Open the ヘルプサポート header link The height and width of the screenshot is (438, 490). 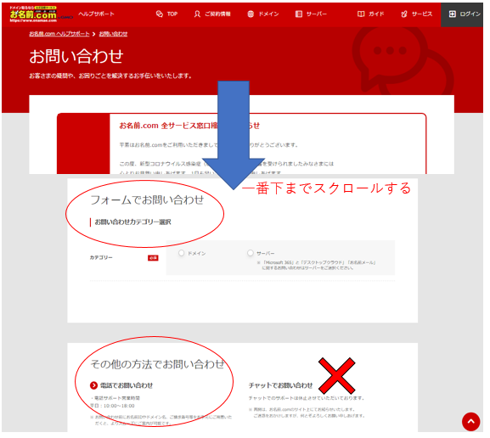point(96,14)
